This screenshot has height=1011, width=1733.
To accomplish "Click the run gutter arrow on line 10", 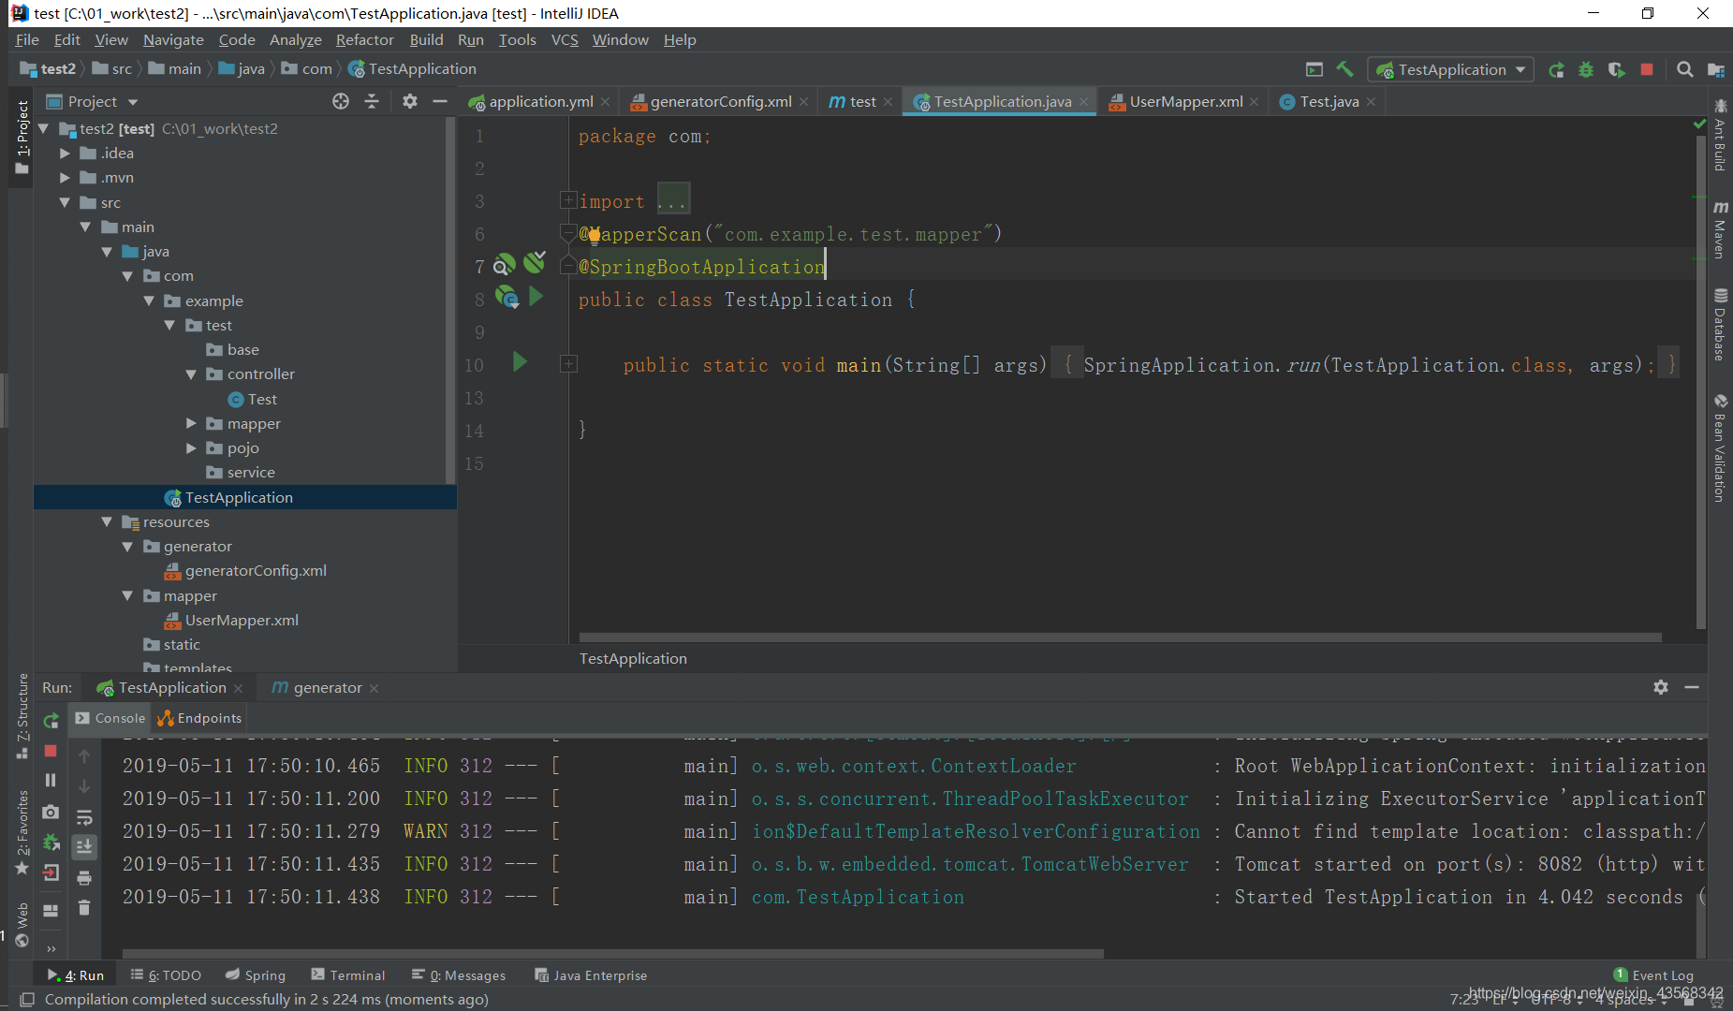I will point(520,362).
